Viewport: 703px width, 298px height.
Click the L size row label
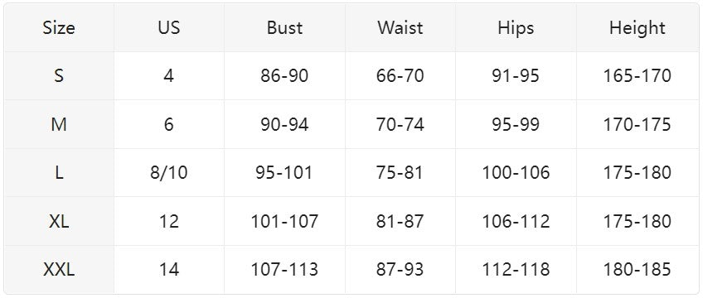[59, 172]
